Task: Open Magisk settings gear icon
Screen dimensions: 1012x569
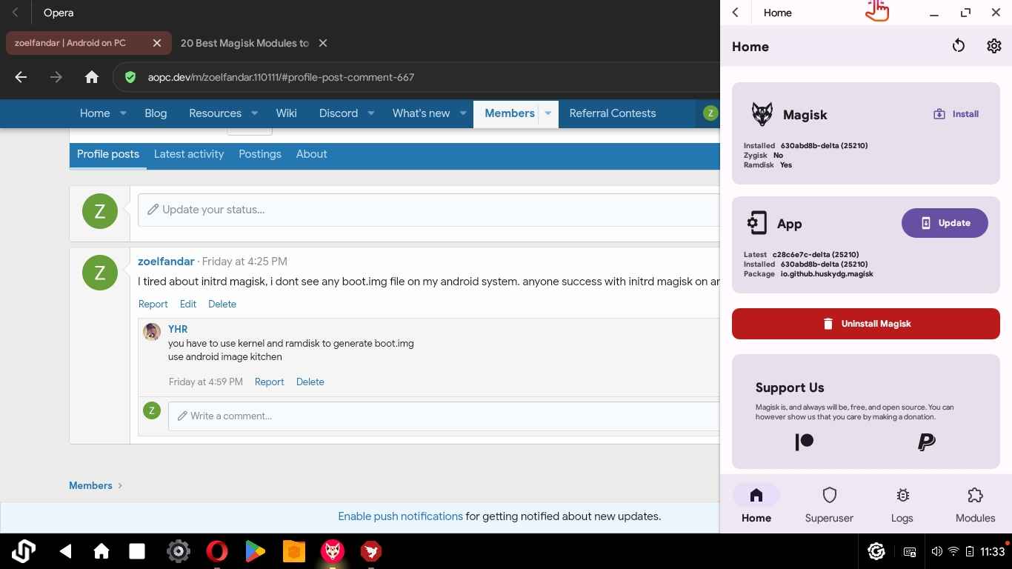Action: click(993, 46)
